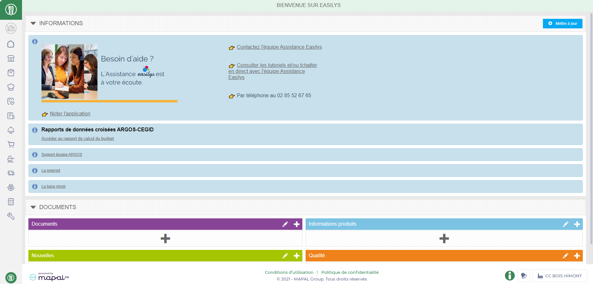Click the Qualité panel title
Viewport: 593px width, 284px height.
[317, 256]
